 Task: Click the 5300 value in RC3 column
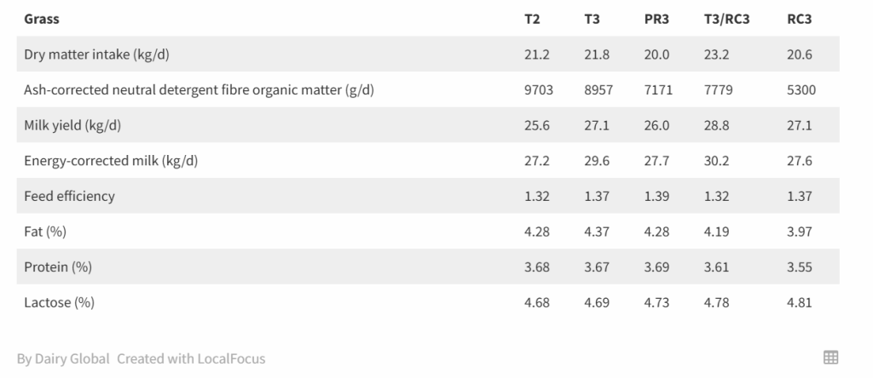point(801,89)
